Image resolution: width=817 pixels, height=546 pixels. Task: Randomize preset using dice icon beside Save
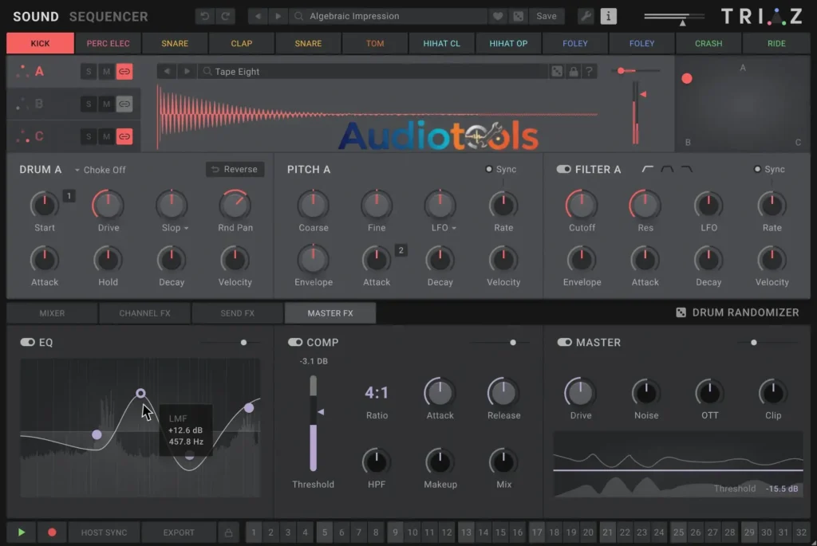coord(519,16)
